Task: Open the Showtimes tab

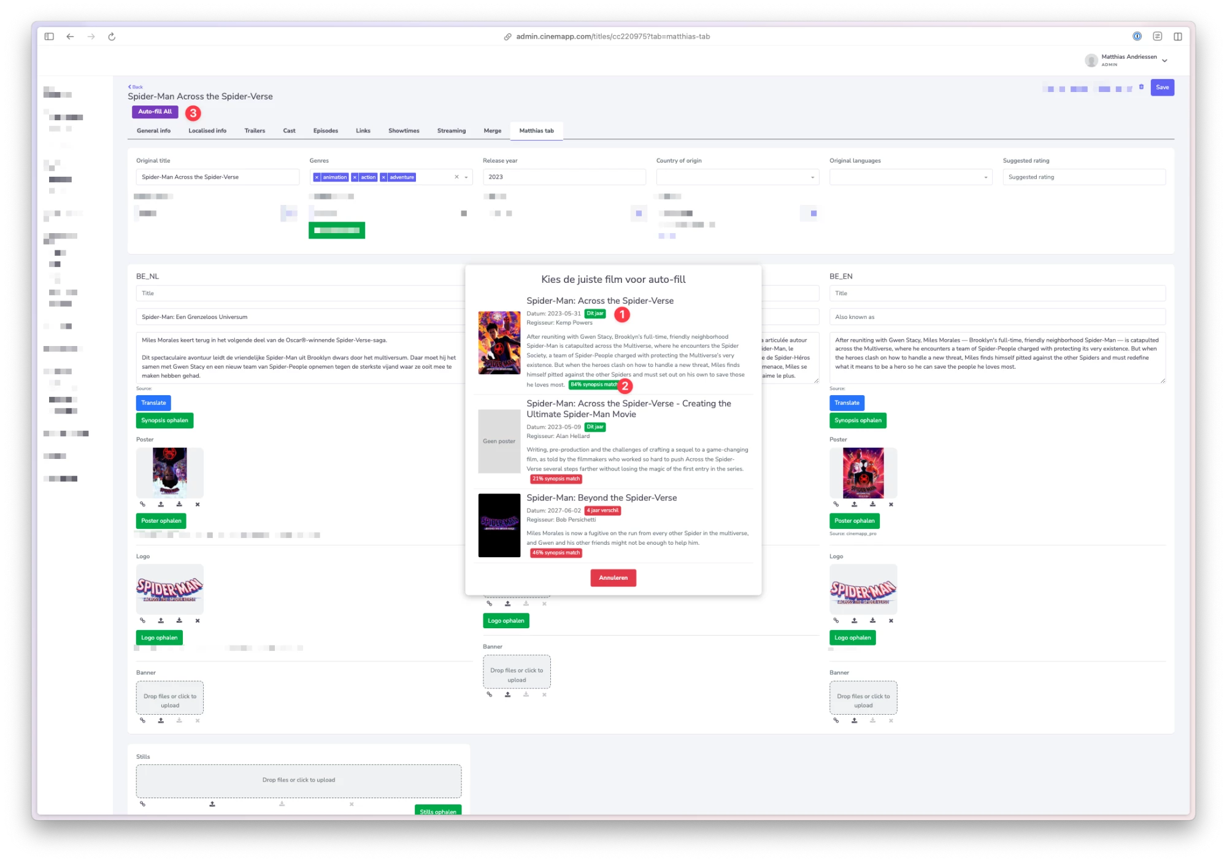Action: tap(404, 131)
